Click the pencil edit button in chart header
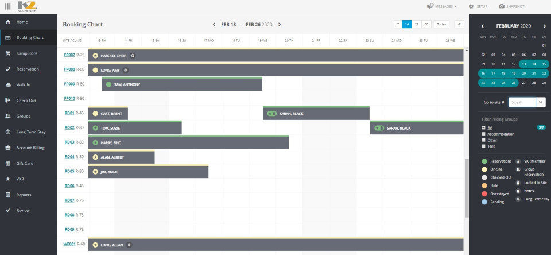The image size is (551, 255). (459, 24)
